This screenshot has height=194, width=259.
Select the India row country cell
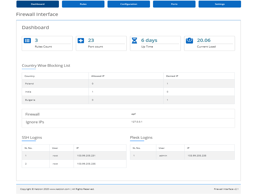(55, 92)
